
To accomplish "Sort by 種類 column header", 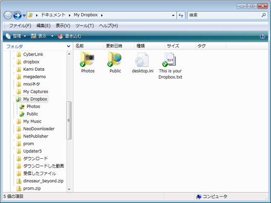I will click(150, 46).
